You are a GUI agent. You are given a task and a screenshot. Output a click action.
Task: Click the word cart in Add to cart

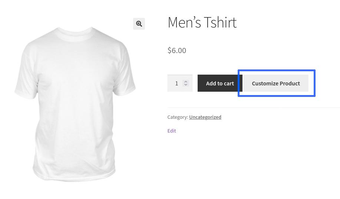tap(228, 83)
